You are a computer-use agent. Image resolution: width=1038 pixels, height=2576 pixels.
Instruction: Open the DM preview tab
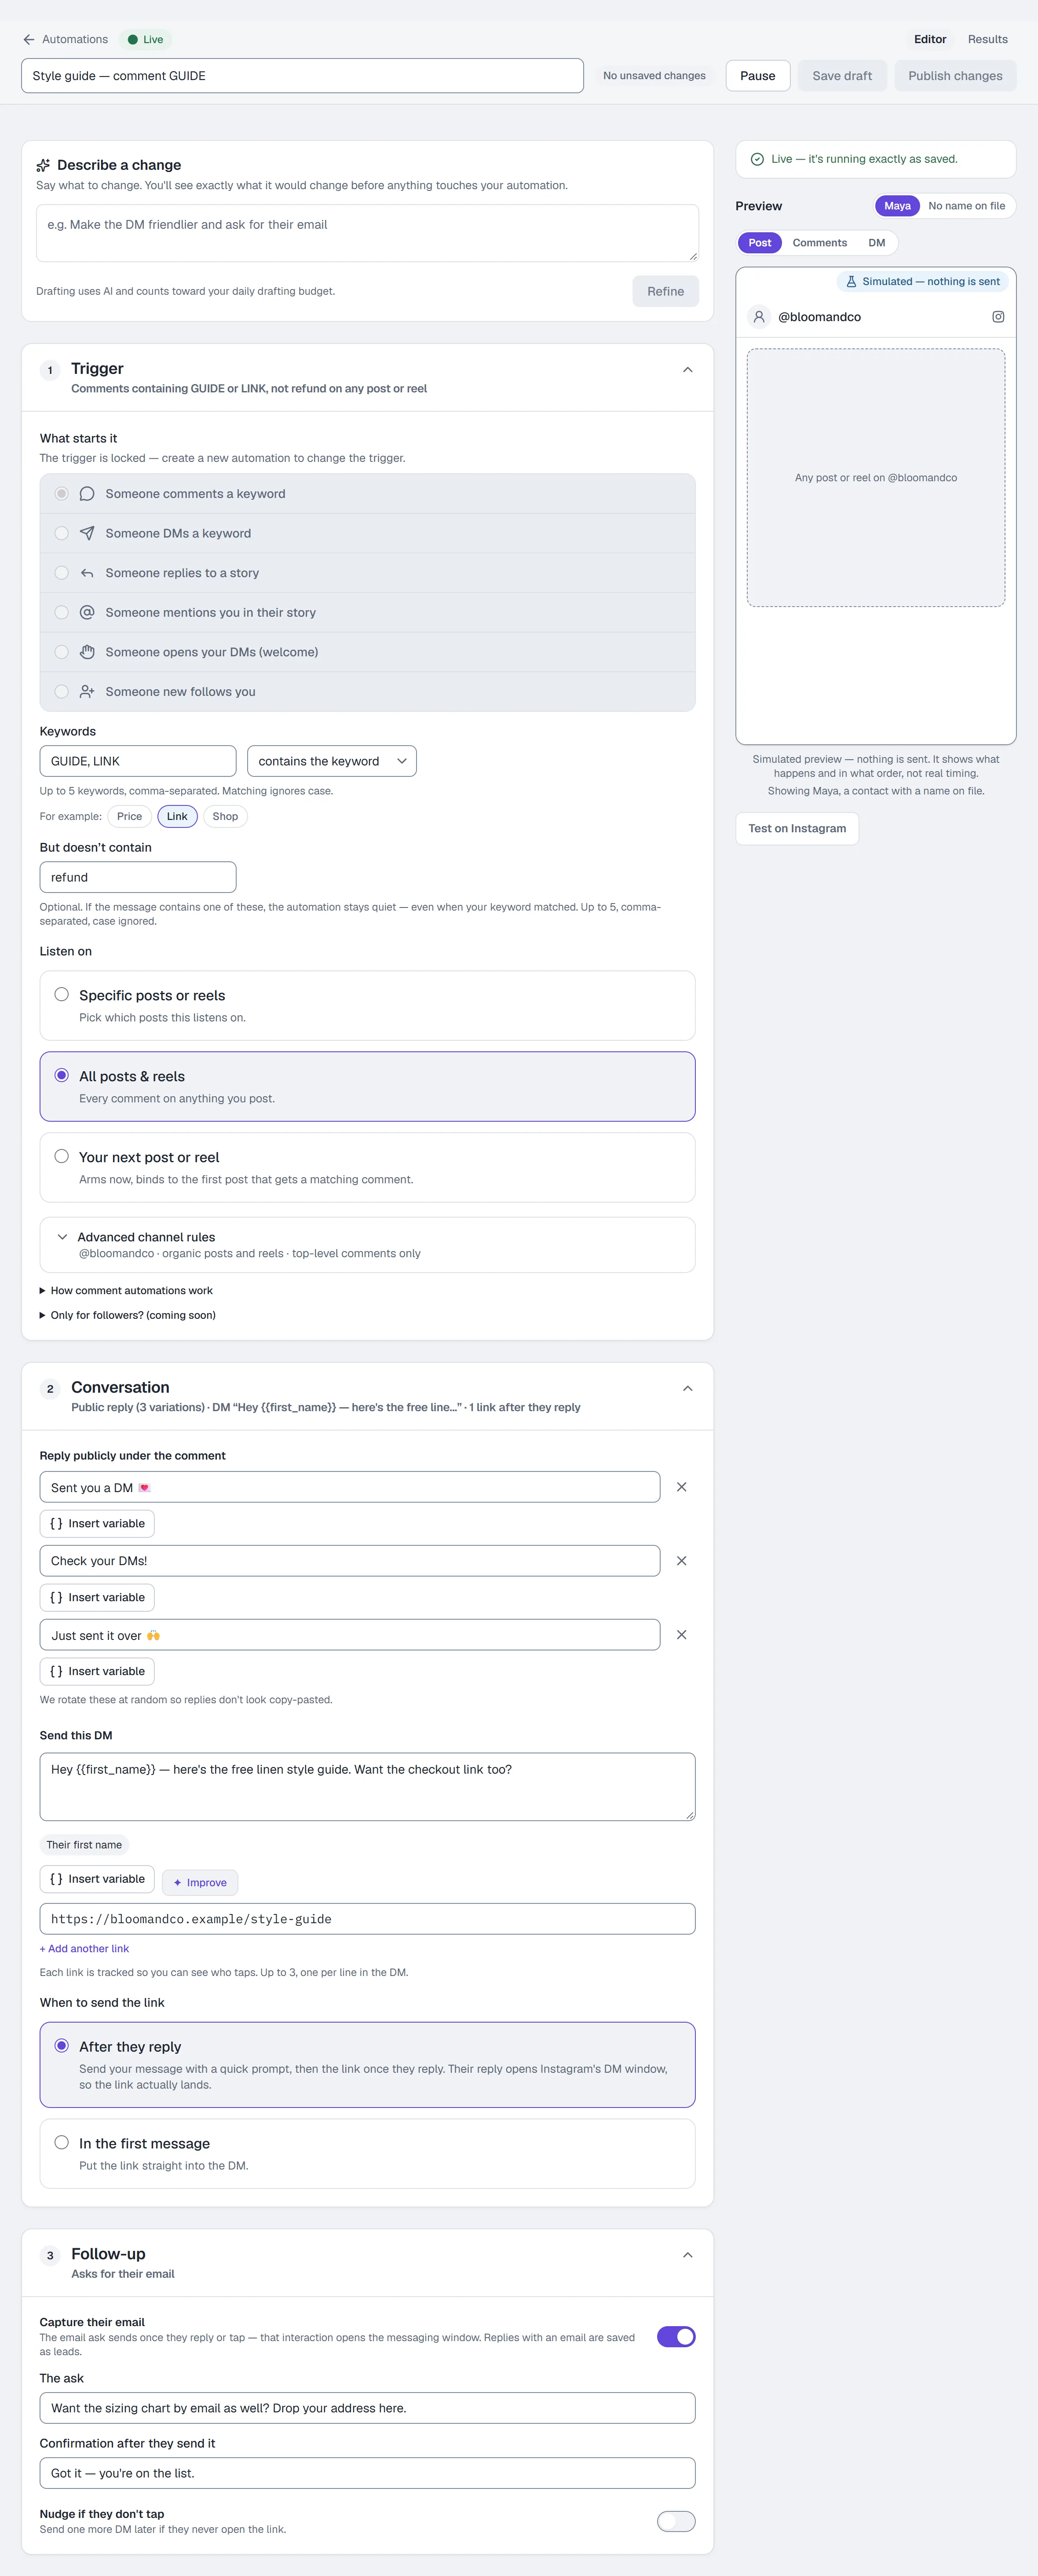[x=876, y=243]
